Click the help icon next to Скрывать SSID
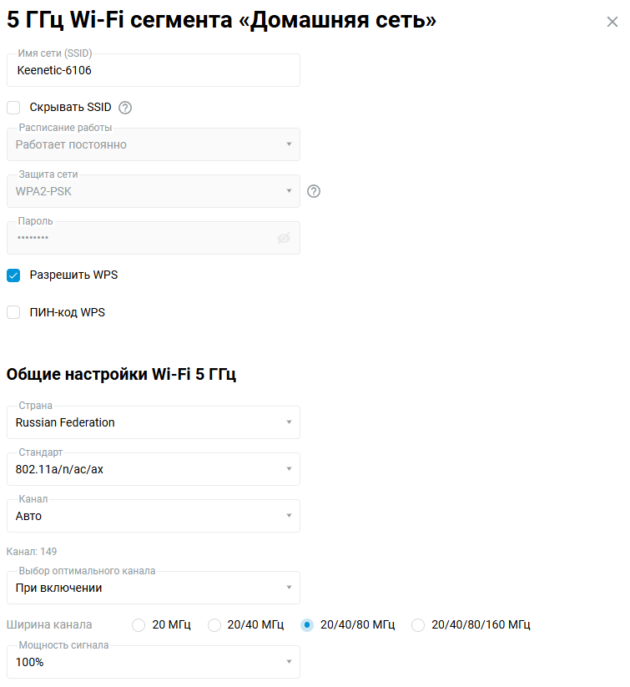The height and width of the screenshot is (687, 630). click(x=126, y=108)
